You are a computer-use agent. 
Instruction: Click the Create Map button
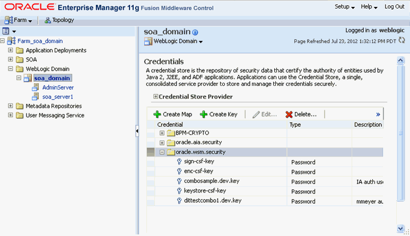click(x=173, y=114)
